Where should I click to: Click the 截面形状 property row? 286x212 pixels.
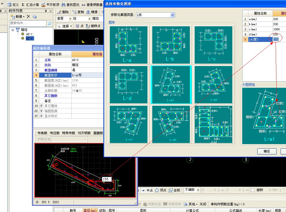(x=68, y=75)
